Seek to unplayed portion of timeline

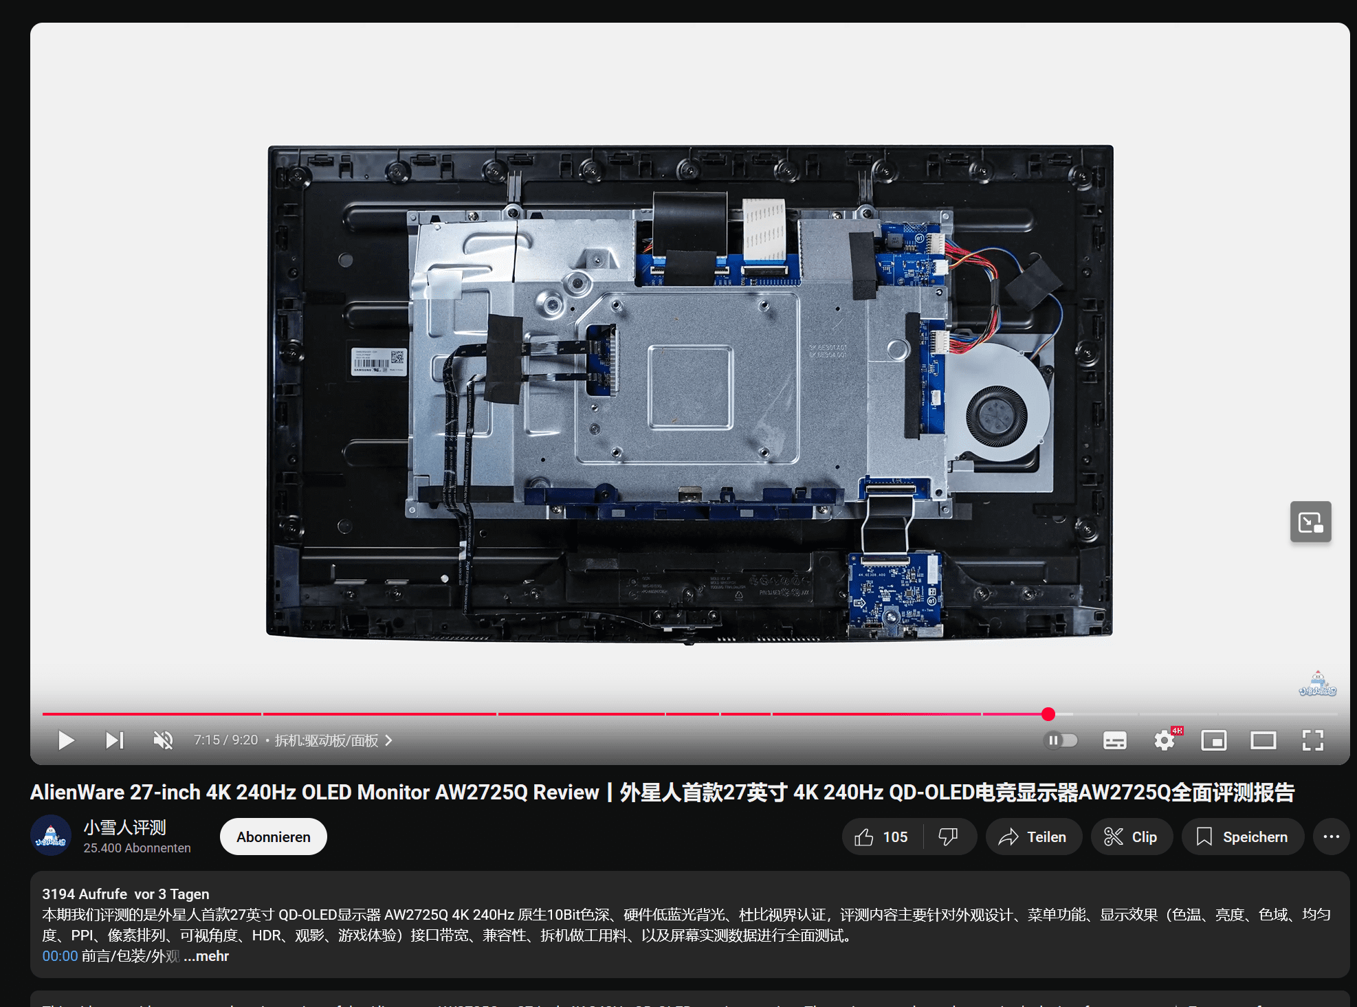click(1196, 714)
